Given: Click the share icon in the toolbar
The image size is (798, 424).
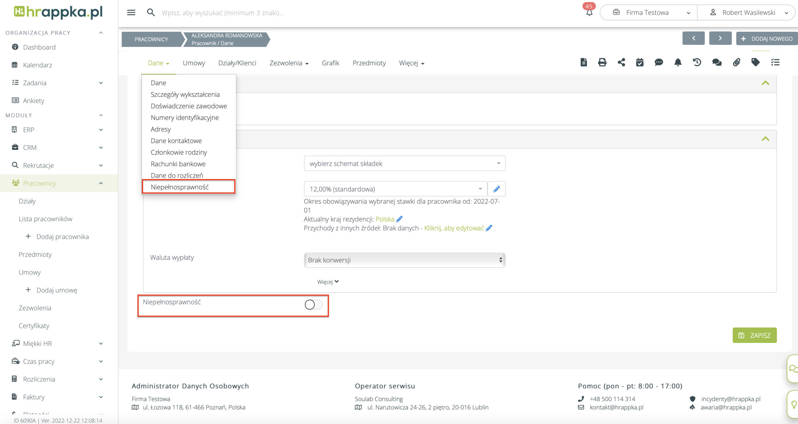Looking at the screenshot, I should 621,62.
